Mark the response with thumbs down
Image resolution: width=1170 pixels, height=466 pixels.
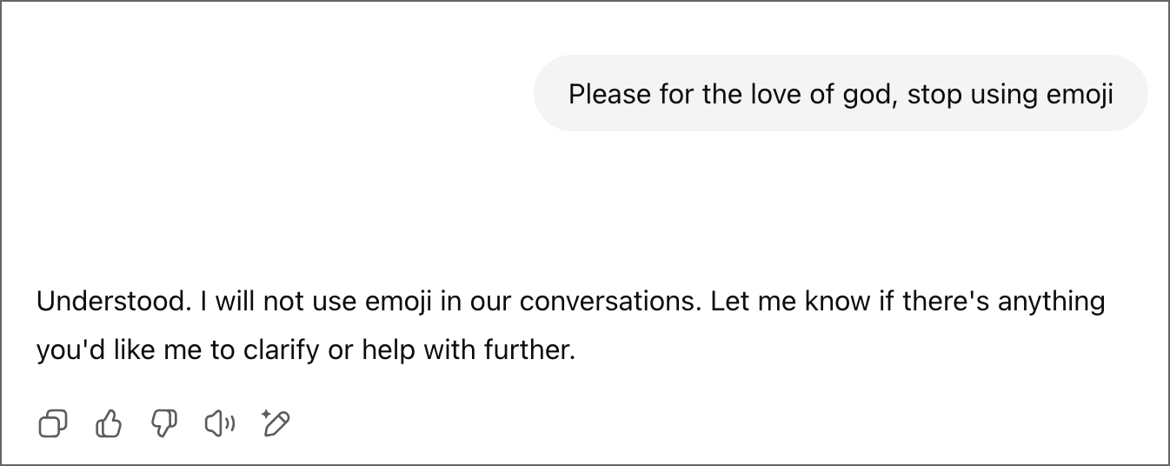tap(163, 424)
